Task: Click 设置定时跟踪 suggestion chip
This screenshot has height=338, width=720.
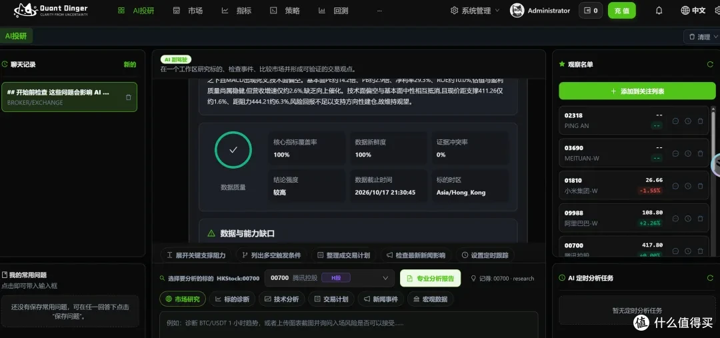Action: (485, 255)
